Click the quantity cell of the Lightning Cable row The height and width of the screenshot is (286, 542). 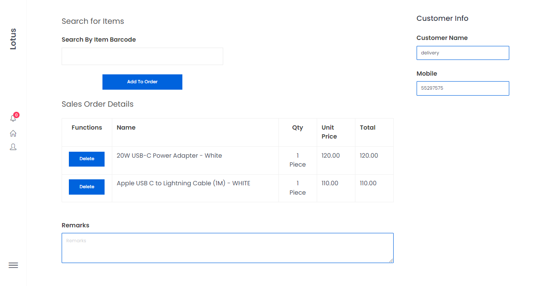(298, 188)
